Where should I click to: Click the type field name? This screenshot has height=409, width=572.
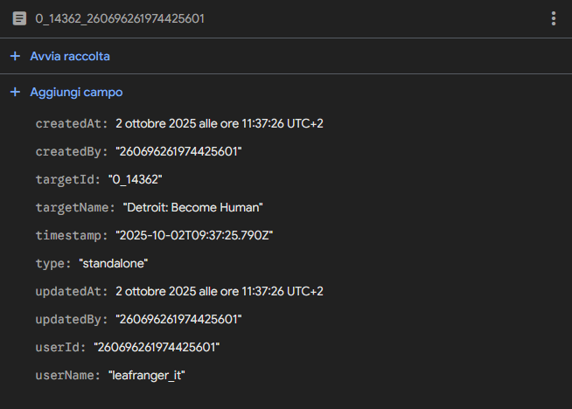click(53, 264)
